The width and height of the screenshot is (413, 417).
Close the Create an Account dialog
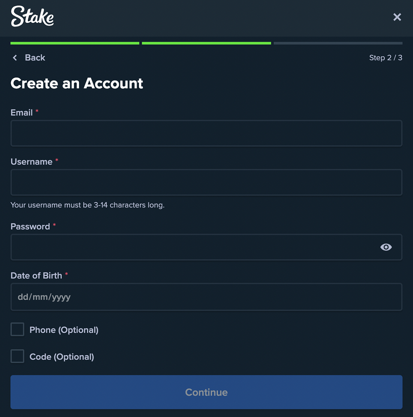coord(397,17)
